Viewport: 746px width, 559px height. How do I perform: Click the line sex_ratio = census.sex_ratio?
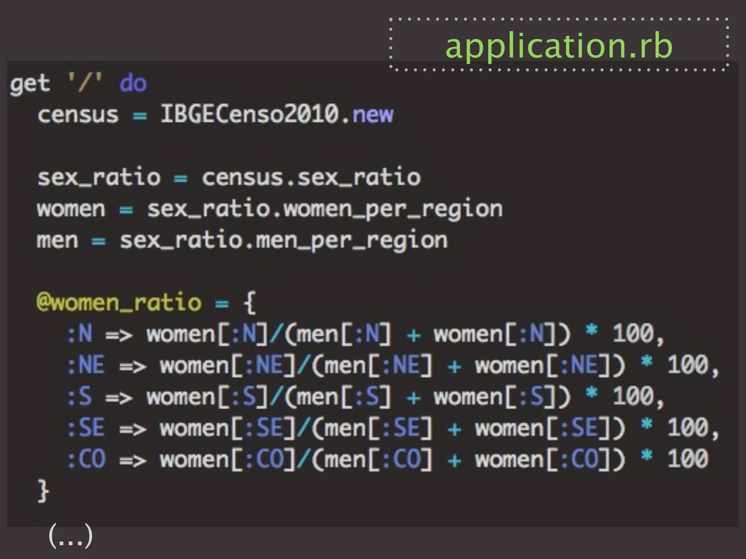click(x=229, y=178)
